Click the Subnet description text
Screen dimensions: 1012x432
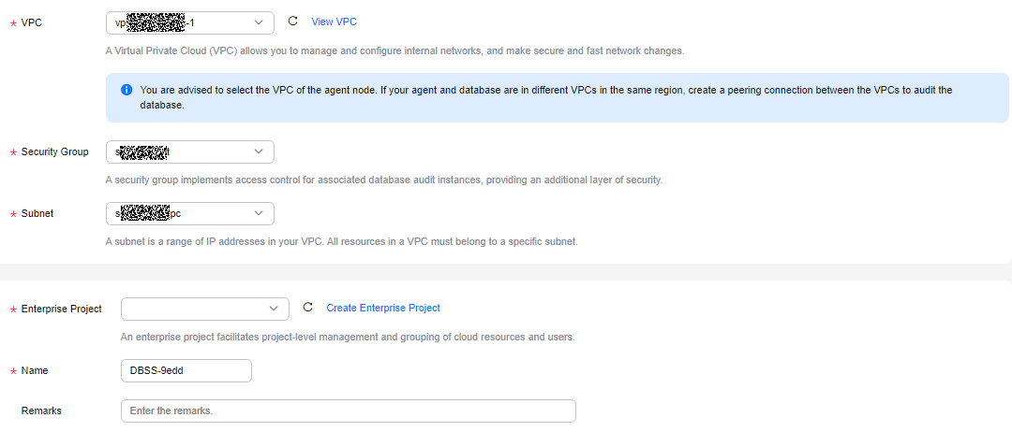click(x=341, y=242)
